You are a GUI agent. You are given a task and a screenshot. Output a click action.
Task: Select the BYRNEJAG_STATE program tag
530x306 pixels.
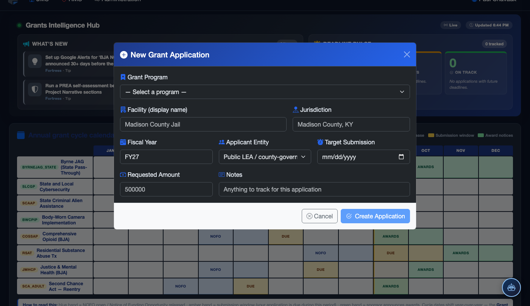[39, 167]
